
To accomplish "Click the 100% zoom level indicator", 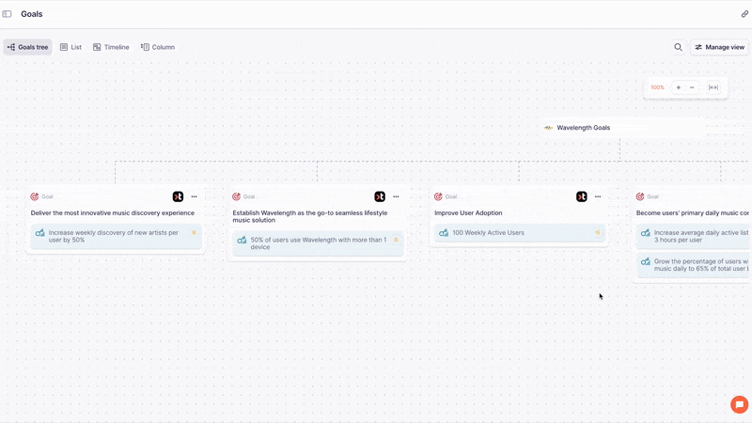I will (657, 87).
